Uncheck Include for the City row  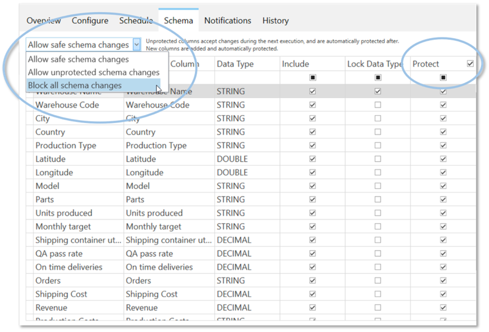[x=313, y=118]
